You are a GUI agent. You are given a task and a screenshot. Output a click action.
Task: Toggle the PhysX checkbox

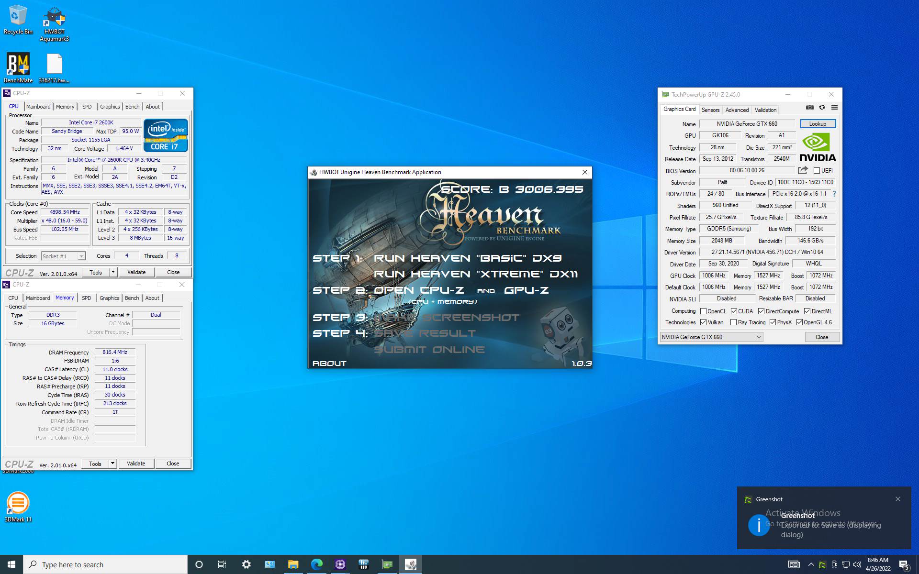point(773,322)
